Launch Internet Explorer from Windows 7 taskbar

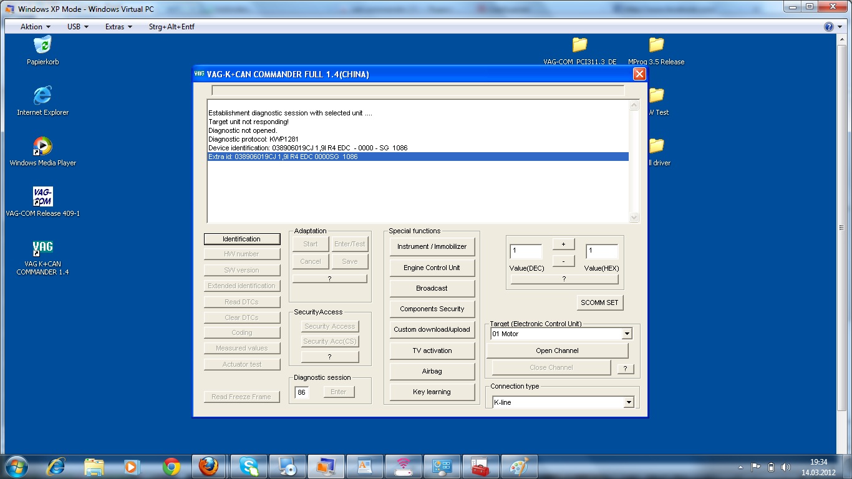(56, 467)
